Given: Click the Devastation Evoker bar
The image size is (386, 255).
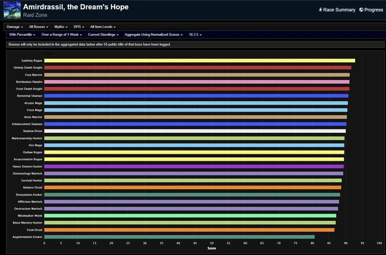Looking at the screenshot, I should (192, 195).
